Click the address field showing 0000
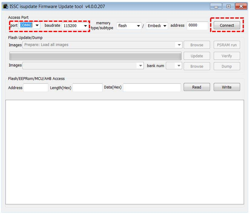The height and width of the screenshot is (214, 250). 197,26
